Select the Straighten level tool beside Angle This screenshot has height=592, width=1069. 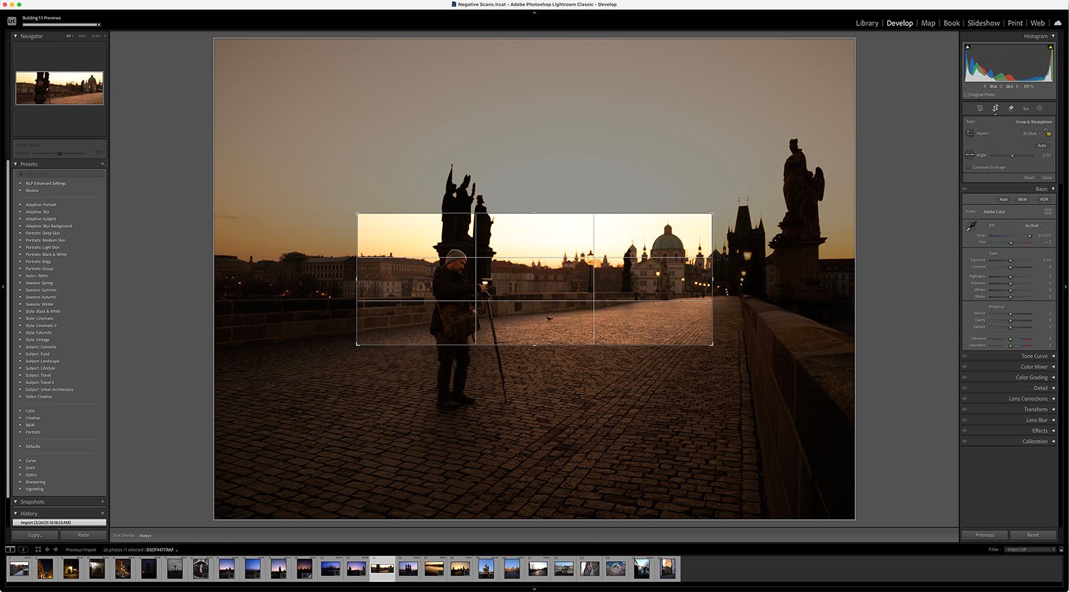[969, 154]
